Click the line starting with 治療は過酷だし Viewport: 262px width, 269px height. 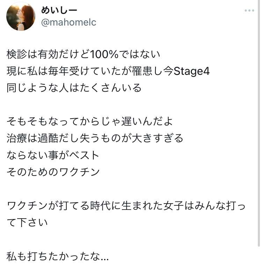tap(95, 138)
